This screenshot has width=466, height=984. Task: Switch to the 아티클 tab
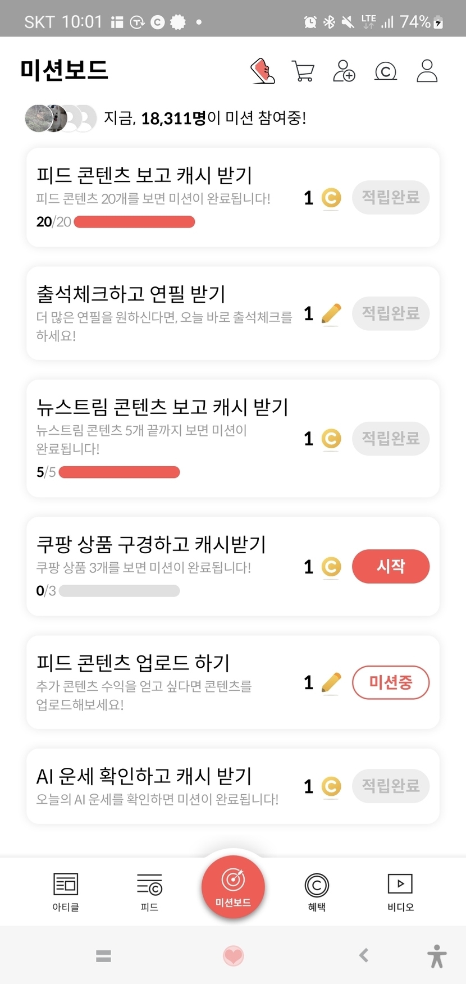tap(66, 892)
